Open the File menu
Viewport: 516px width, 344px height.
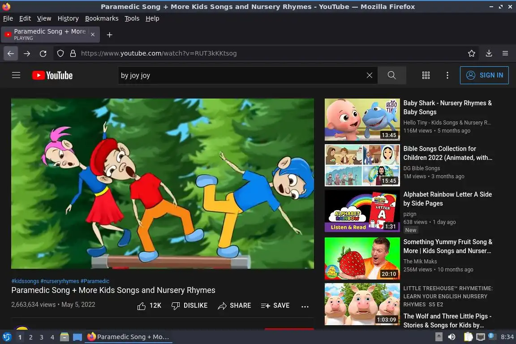click(8, 18)
